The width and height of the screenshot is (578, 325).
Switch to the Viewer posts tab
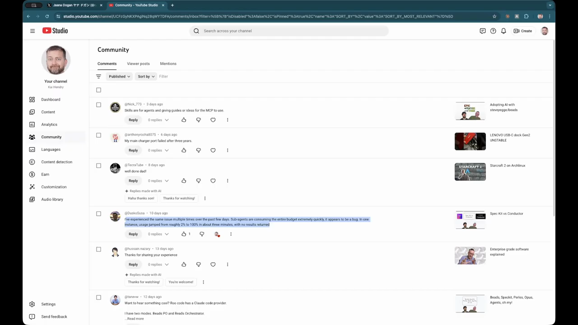(138, 64)
